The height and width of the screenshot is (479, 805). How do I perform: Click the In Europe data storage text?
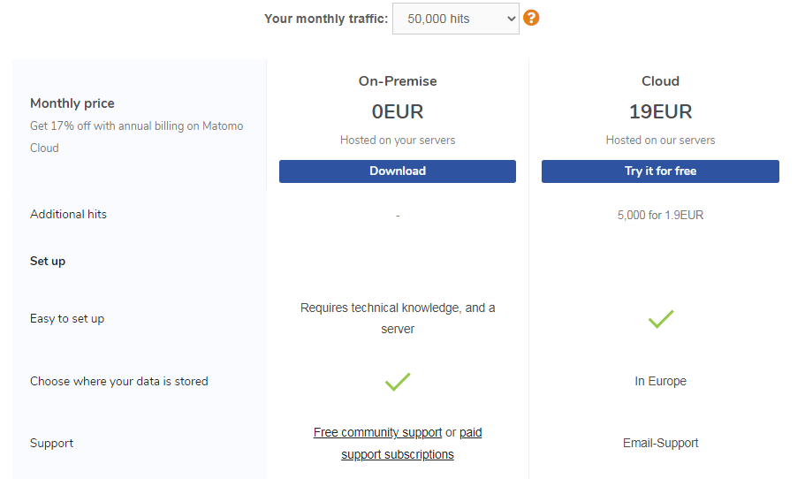[x=660, y=381]
